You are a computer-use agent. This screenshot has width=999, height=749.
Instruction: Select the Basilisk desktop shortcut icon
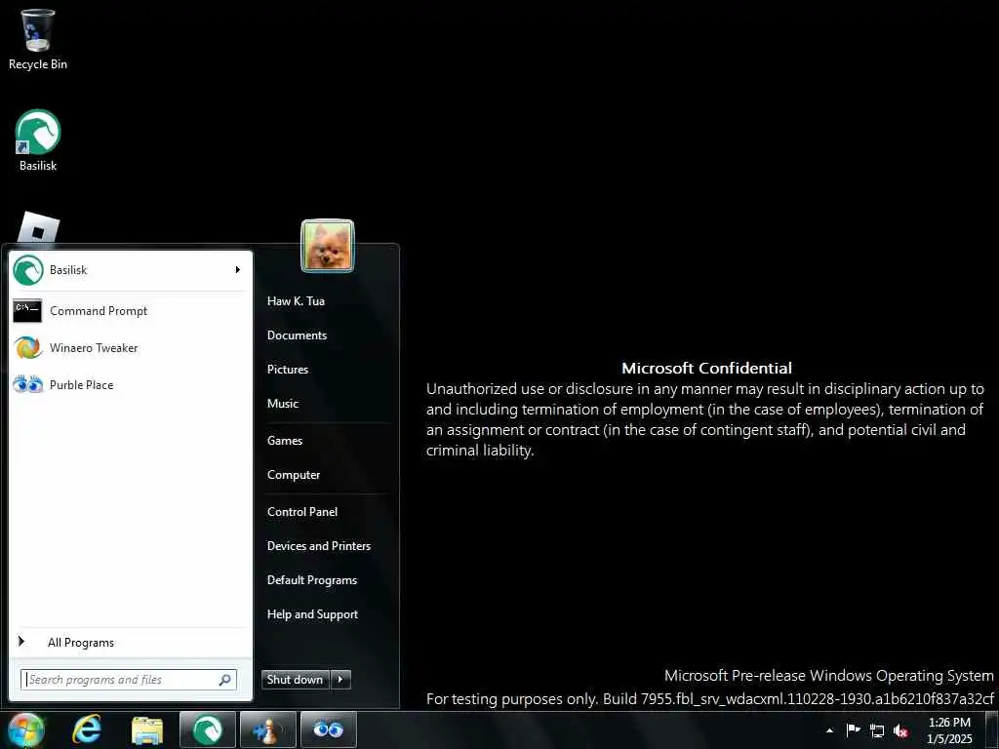[38, 140]
